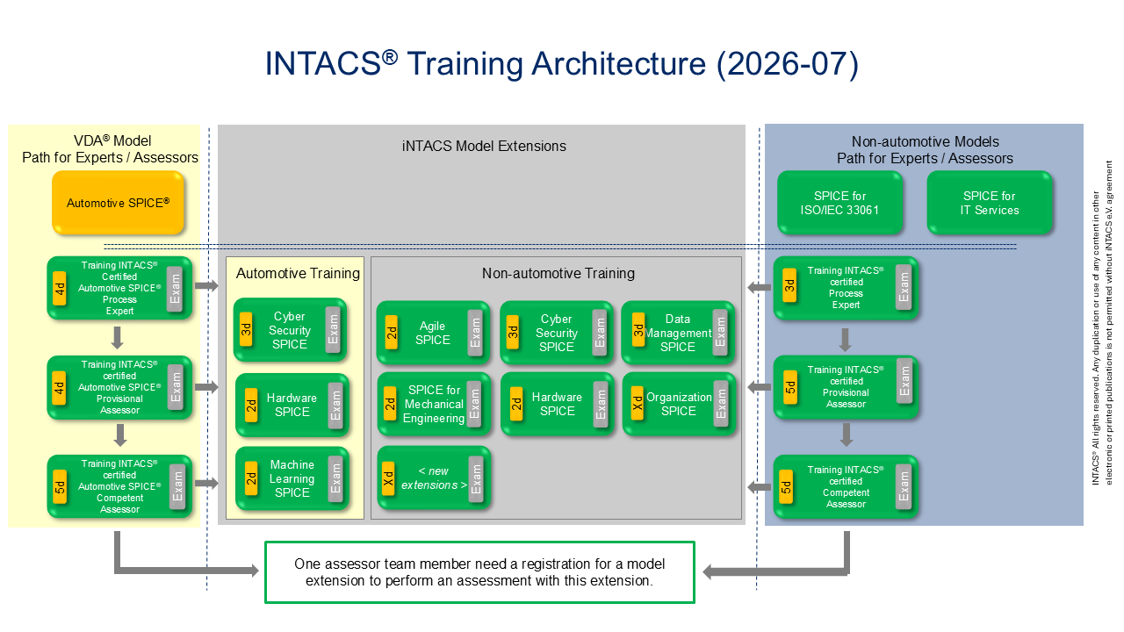
Task: Click the Exam tag on new extensions box
Action: click(x=476, y=478)
